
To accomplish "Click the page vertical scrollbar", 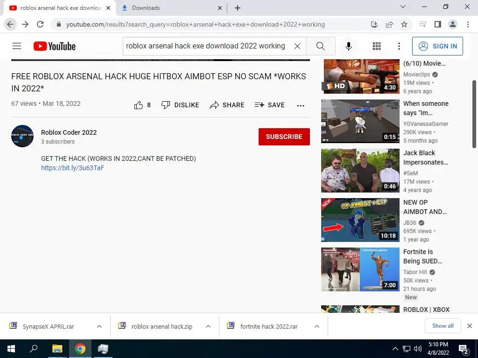I will [474, 114].
